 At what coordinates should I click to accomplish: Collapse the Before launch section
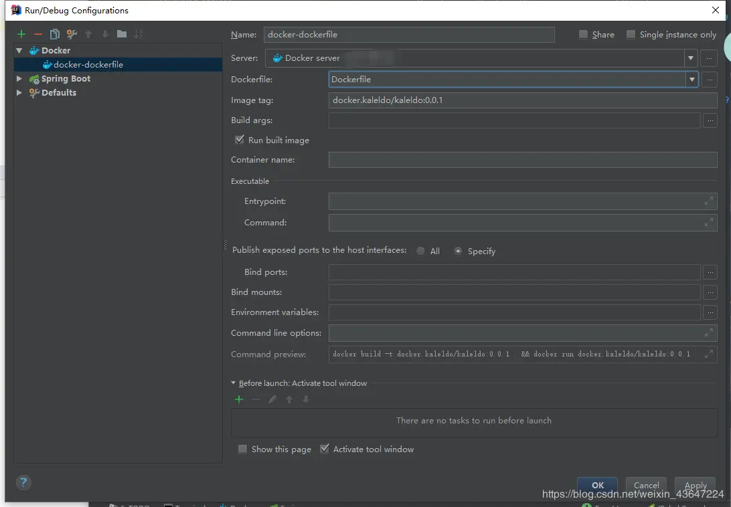pyautogui.click(x=234, y=383)
